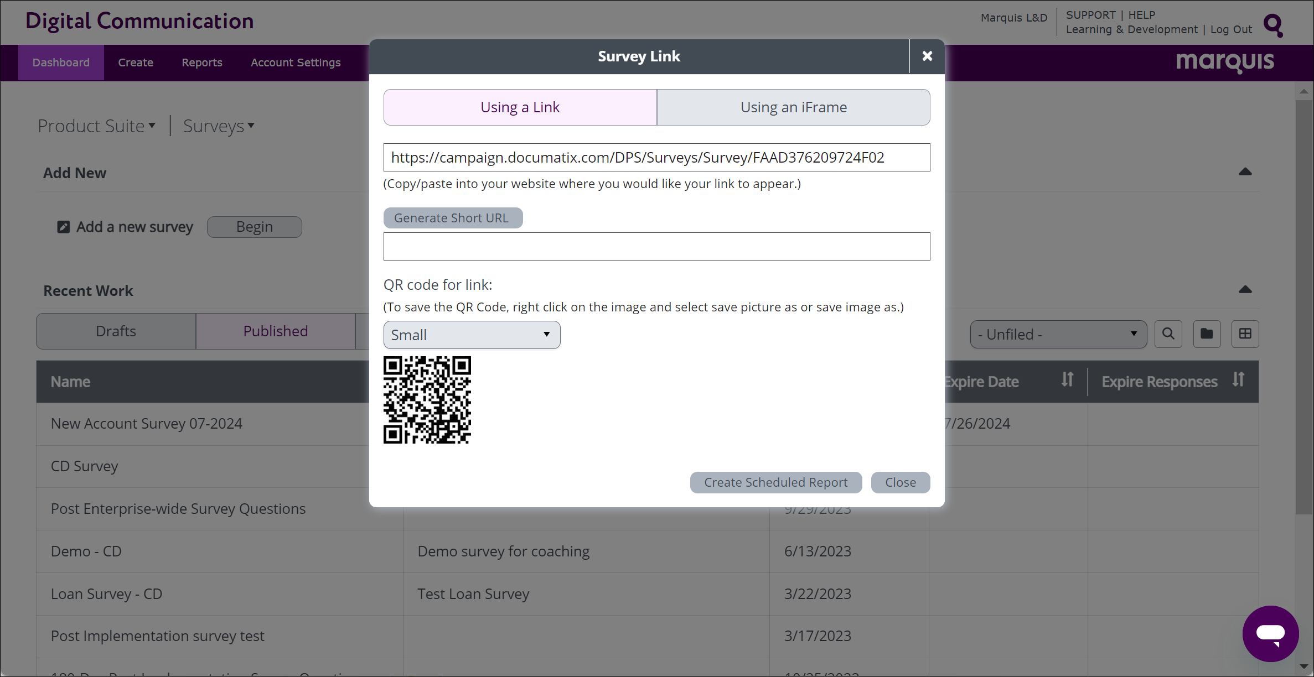
Task: Select the Using a Link tab
Action: pyautogui.click(x=520, y=107)
